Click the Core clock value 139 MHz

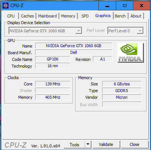pyautogui.click(x=53, y=84)
